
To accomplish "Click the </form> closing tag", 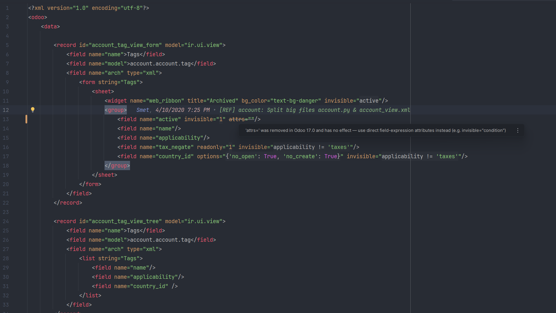I will tap(90, 184).
